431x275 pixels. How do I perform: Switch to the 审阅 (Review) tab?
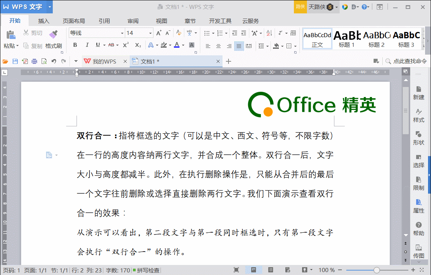[133, 21]
